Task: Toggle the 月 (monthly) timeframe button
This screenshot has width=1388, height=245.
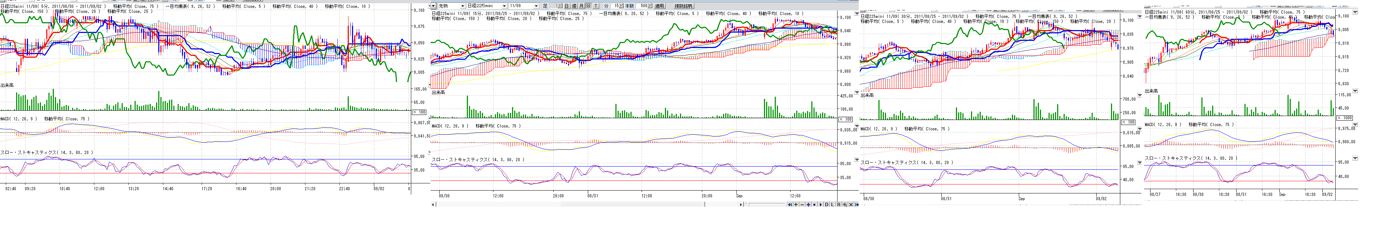Action: coord(581,6)
